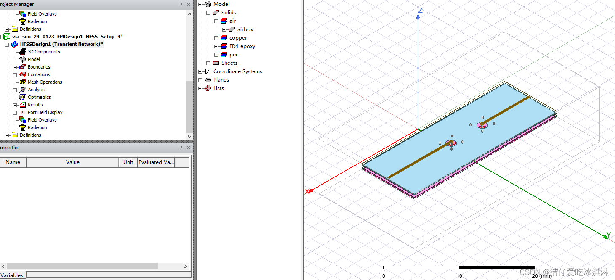Screen dimensions: 615x280
Task: Pin the Project Manager panel (auto-hide)
Action: [x=181, y=4]
